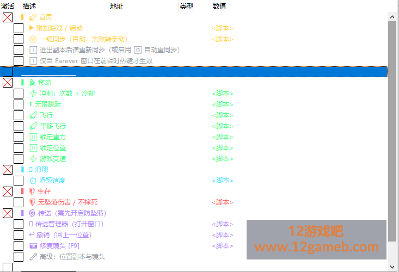399x272 pixels.
Task: Open the <脚本> value of 传送管理器
Action: coord(223,224)
